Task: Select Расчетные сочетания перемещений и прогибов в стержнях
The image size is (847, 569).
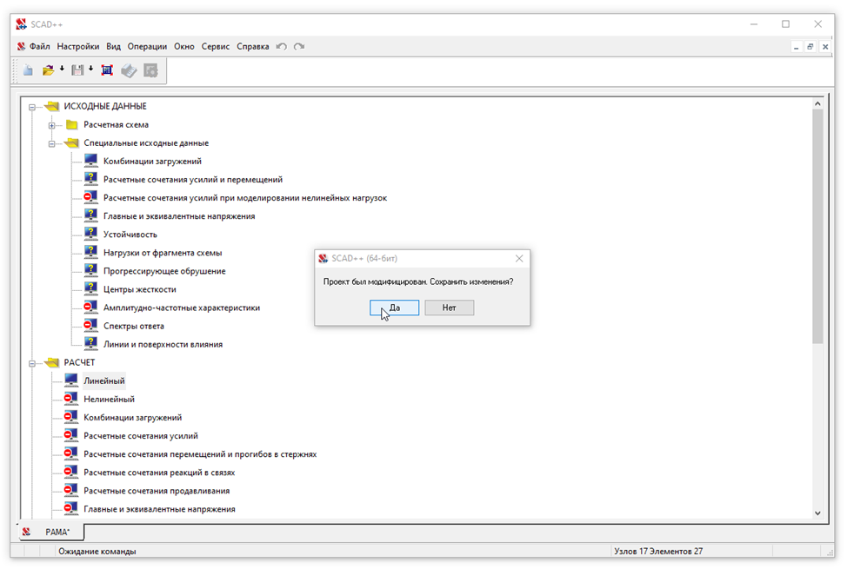Action: pyautogui.click(x=200, y=454)
